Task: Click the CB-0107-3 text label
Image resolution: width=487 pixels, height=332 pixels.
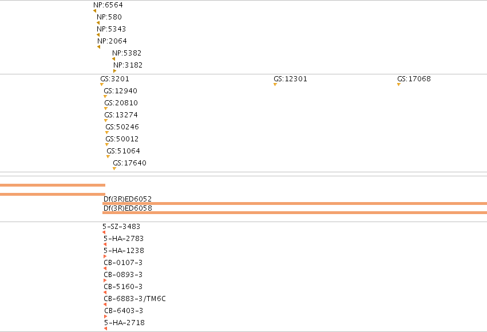Action: (123, 263)
